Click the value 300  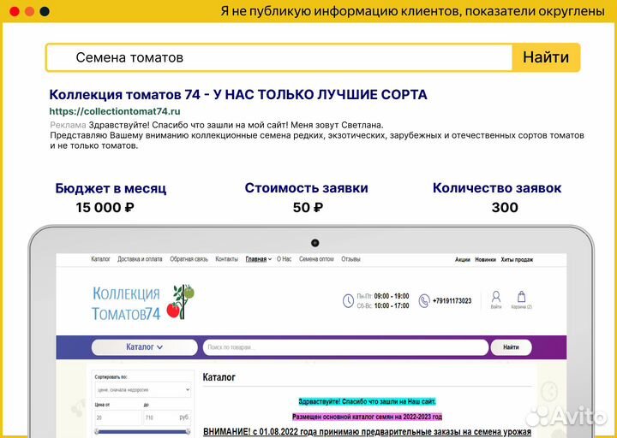tap(505, 207)
